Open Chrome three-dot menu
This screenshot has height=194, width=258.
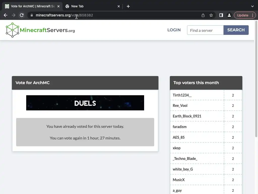(x=252, y=15)
